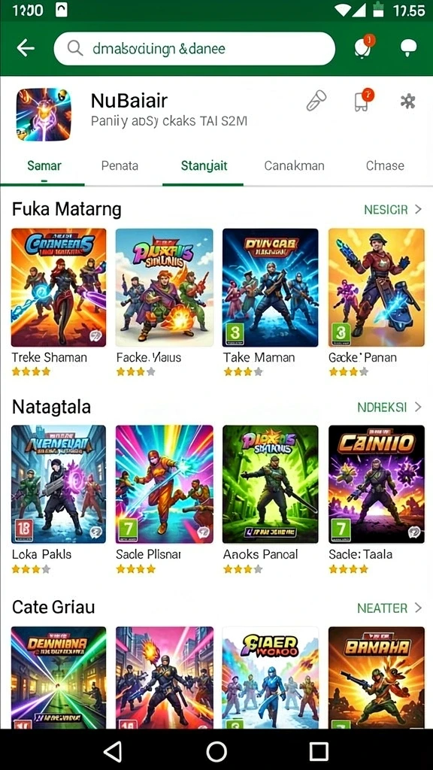Tap the Android recent apps square
This screenshot has height=770, width=433.
tap(319, 751)
